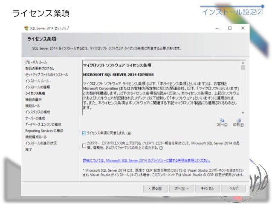The image size is (272, 204).
Task: Open the SQL Server 2014 privacy statement link
Action: pos(147,161)
